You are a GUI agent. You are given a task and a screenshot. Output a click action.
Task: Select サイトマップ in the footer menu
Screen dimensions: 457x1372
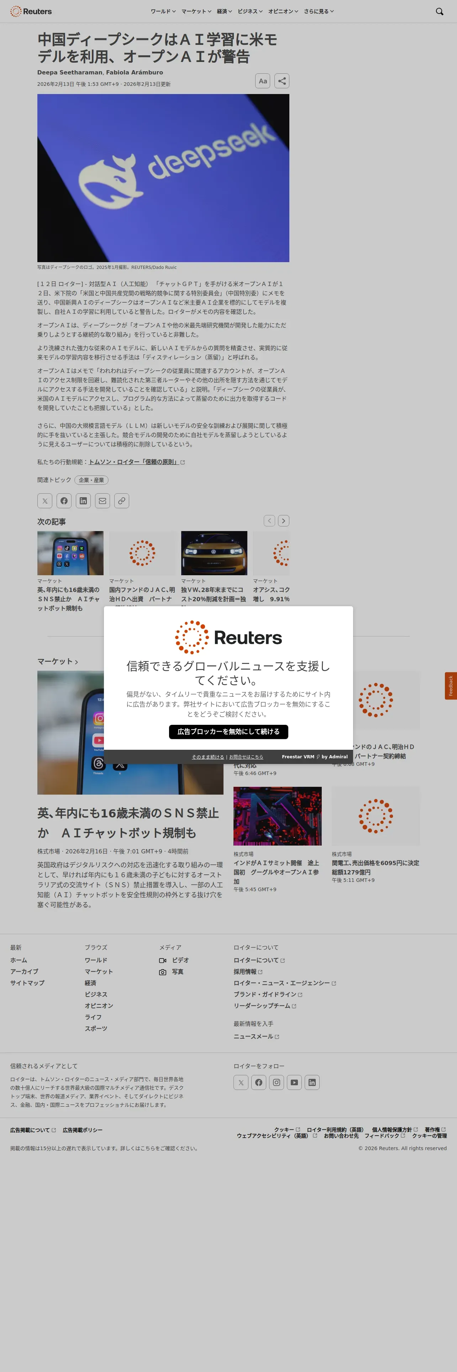[x=27, y=983]
